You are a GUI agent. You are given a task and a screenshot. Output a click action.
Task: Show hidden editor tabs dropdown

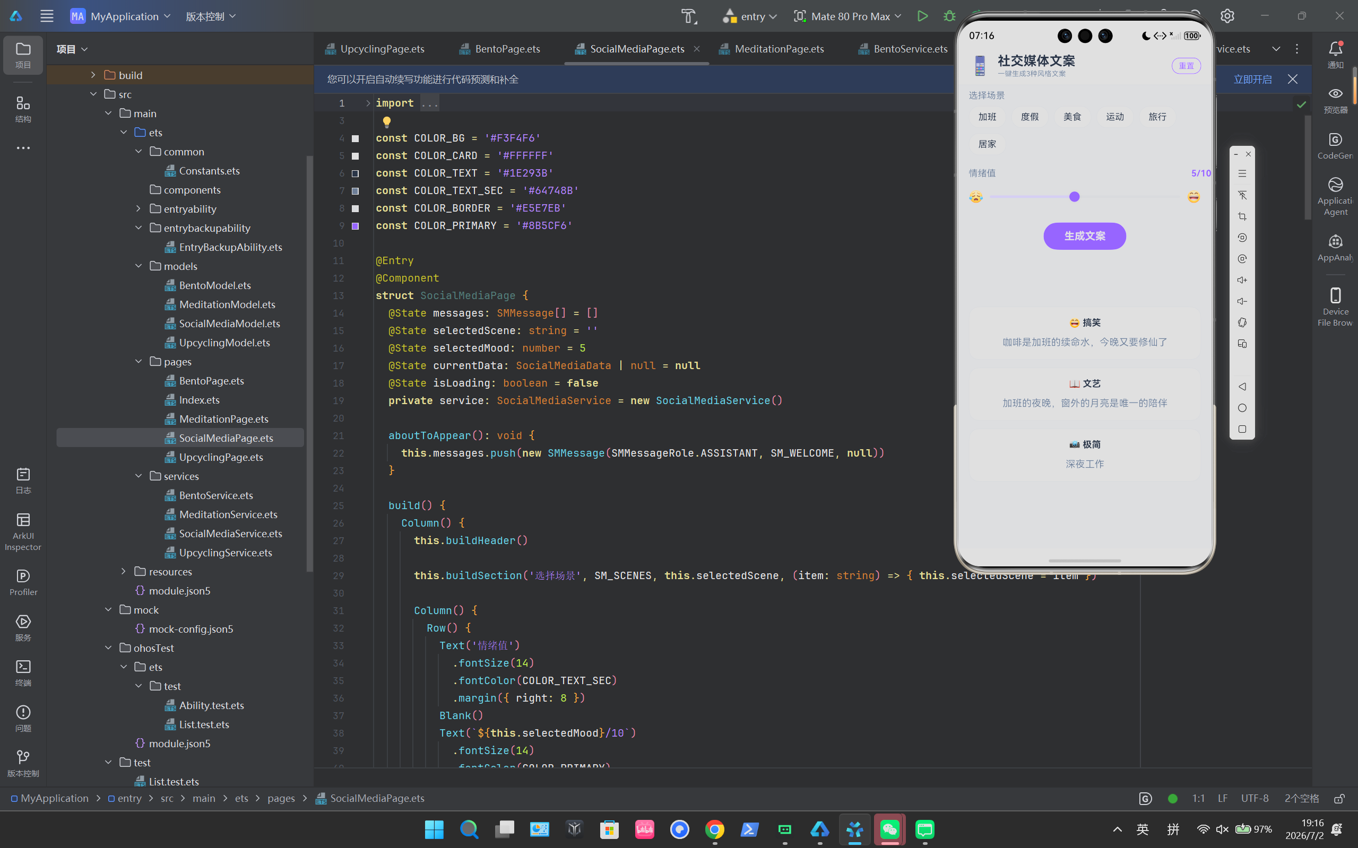point(1276,49)
